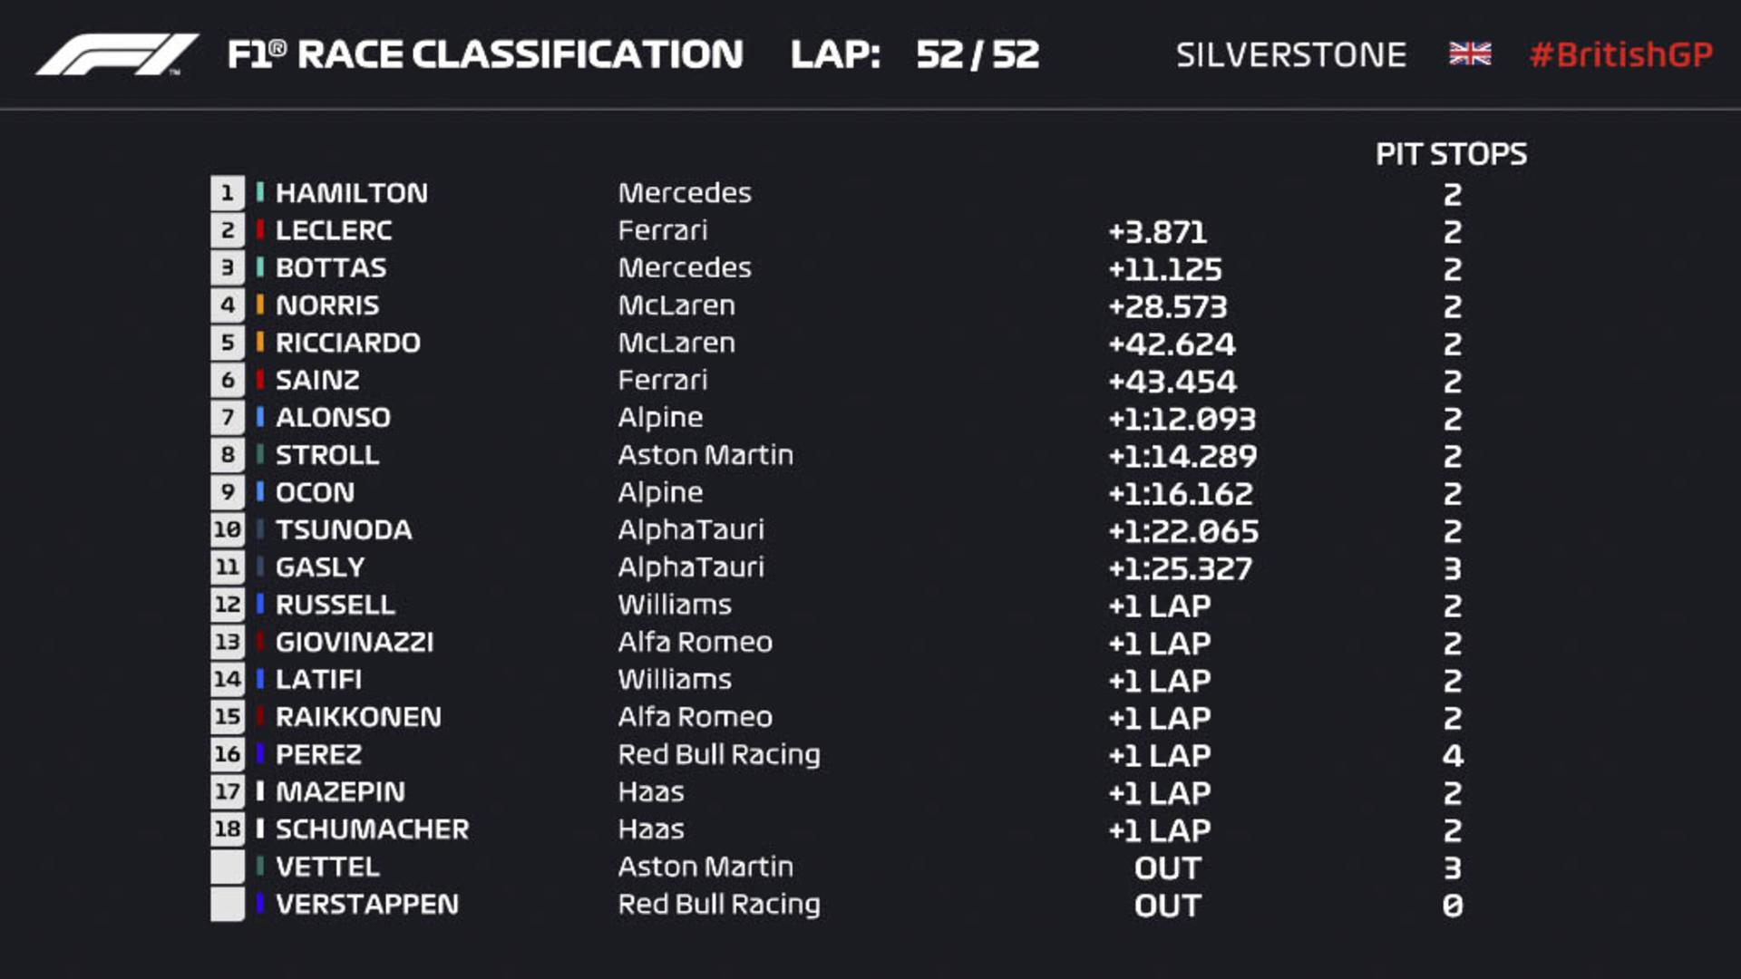Click the red team stripe beside Leclerc
Viewport: 1741px width, 979px height.
pyautogui.click(x=260, y=230)
